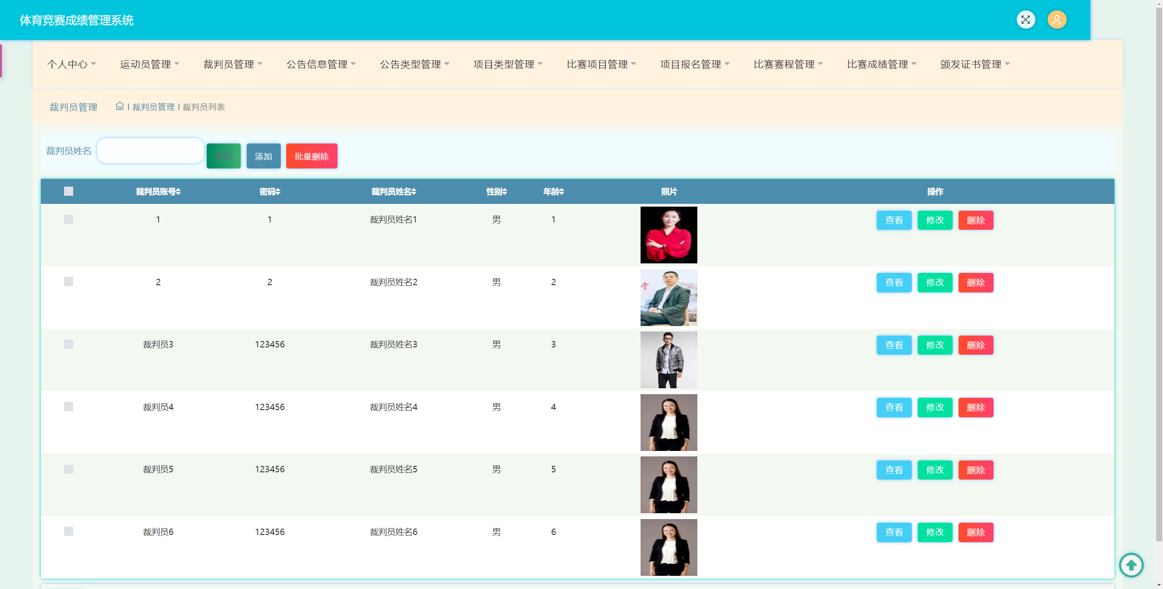Click the home icon in breadcrumb
Viewport: 1163px width, 589px height.
pyautogui.click(x=119, y=106)
